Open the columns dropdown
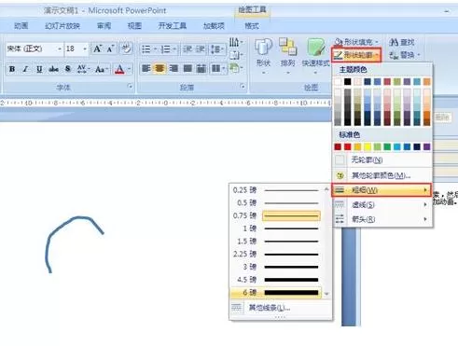 (218, 68)
